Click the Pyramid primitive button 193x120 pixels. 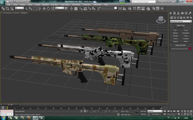(186, 39)
